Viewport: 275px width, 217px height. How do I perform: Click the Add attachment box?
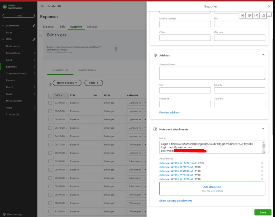tap(212, 189)
